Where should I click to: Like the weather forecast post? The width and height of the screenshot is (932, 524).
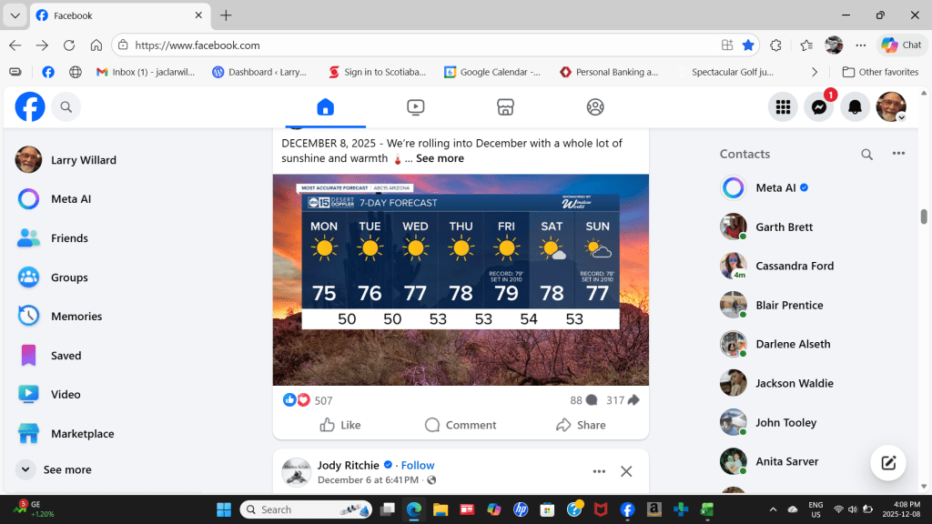tap(340, 425)
